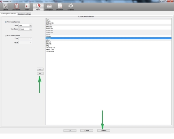Open the Advanced gear icon
Screen dimensions: 174x139
tap(71, 6)
